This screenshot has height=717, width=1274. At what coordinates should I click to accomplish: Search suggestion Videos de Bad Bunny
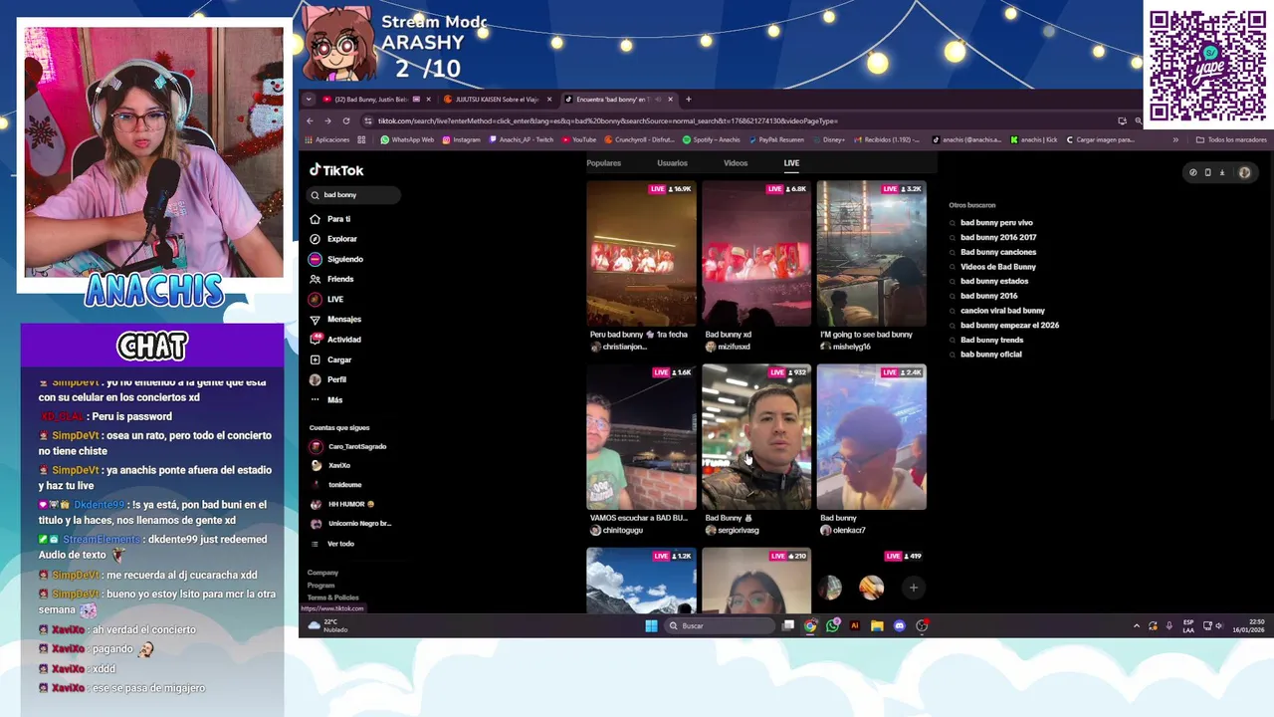[997, 267]
